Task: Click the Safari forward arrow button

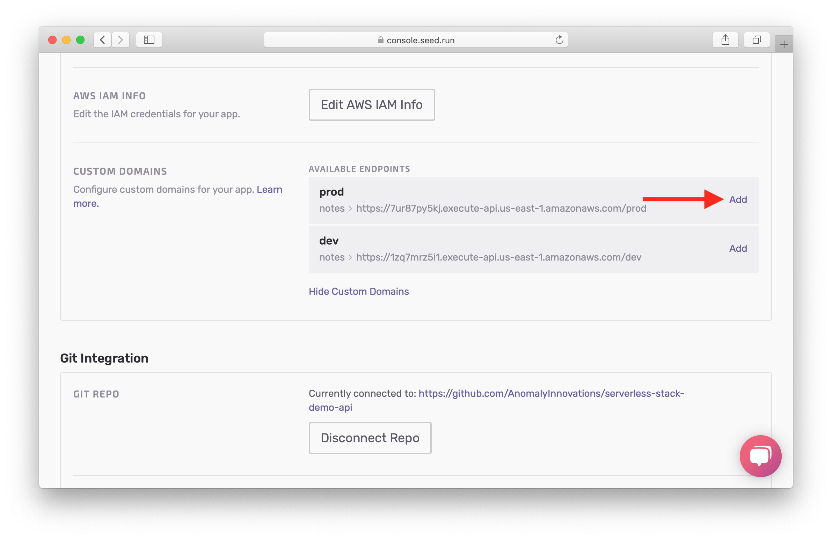Action: point(121,40)
